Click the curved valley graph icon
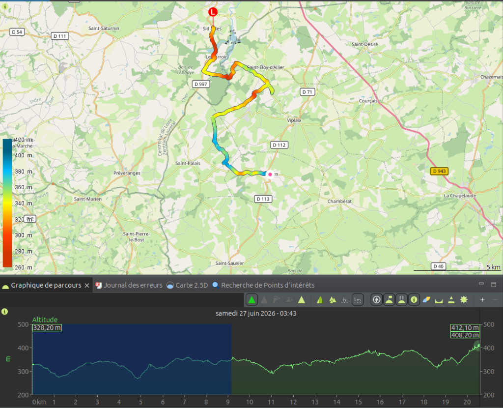The width and height of the screenshot is (503, 408). (439, 300)
